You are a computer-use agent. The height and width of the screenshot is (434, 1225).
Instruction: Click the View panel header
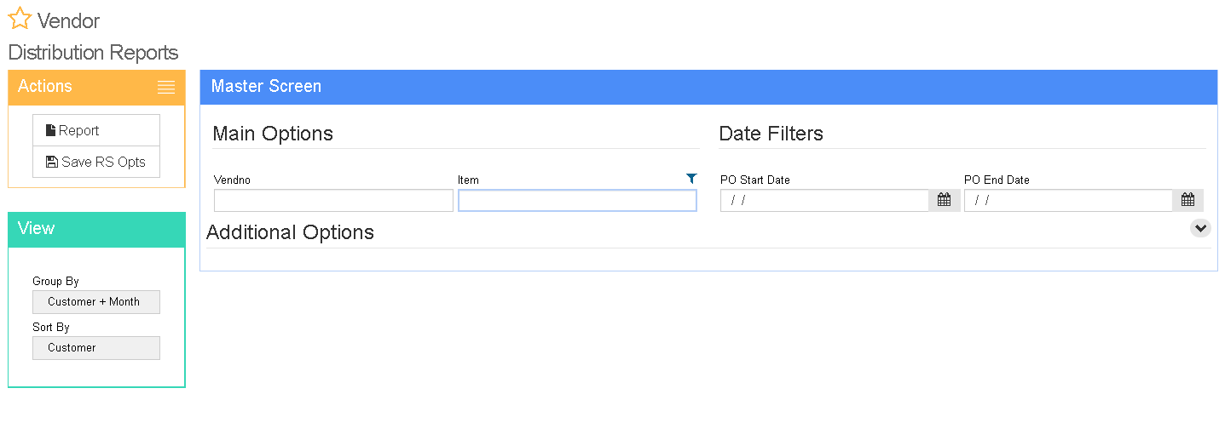point(96,229)
